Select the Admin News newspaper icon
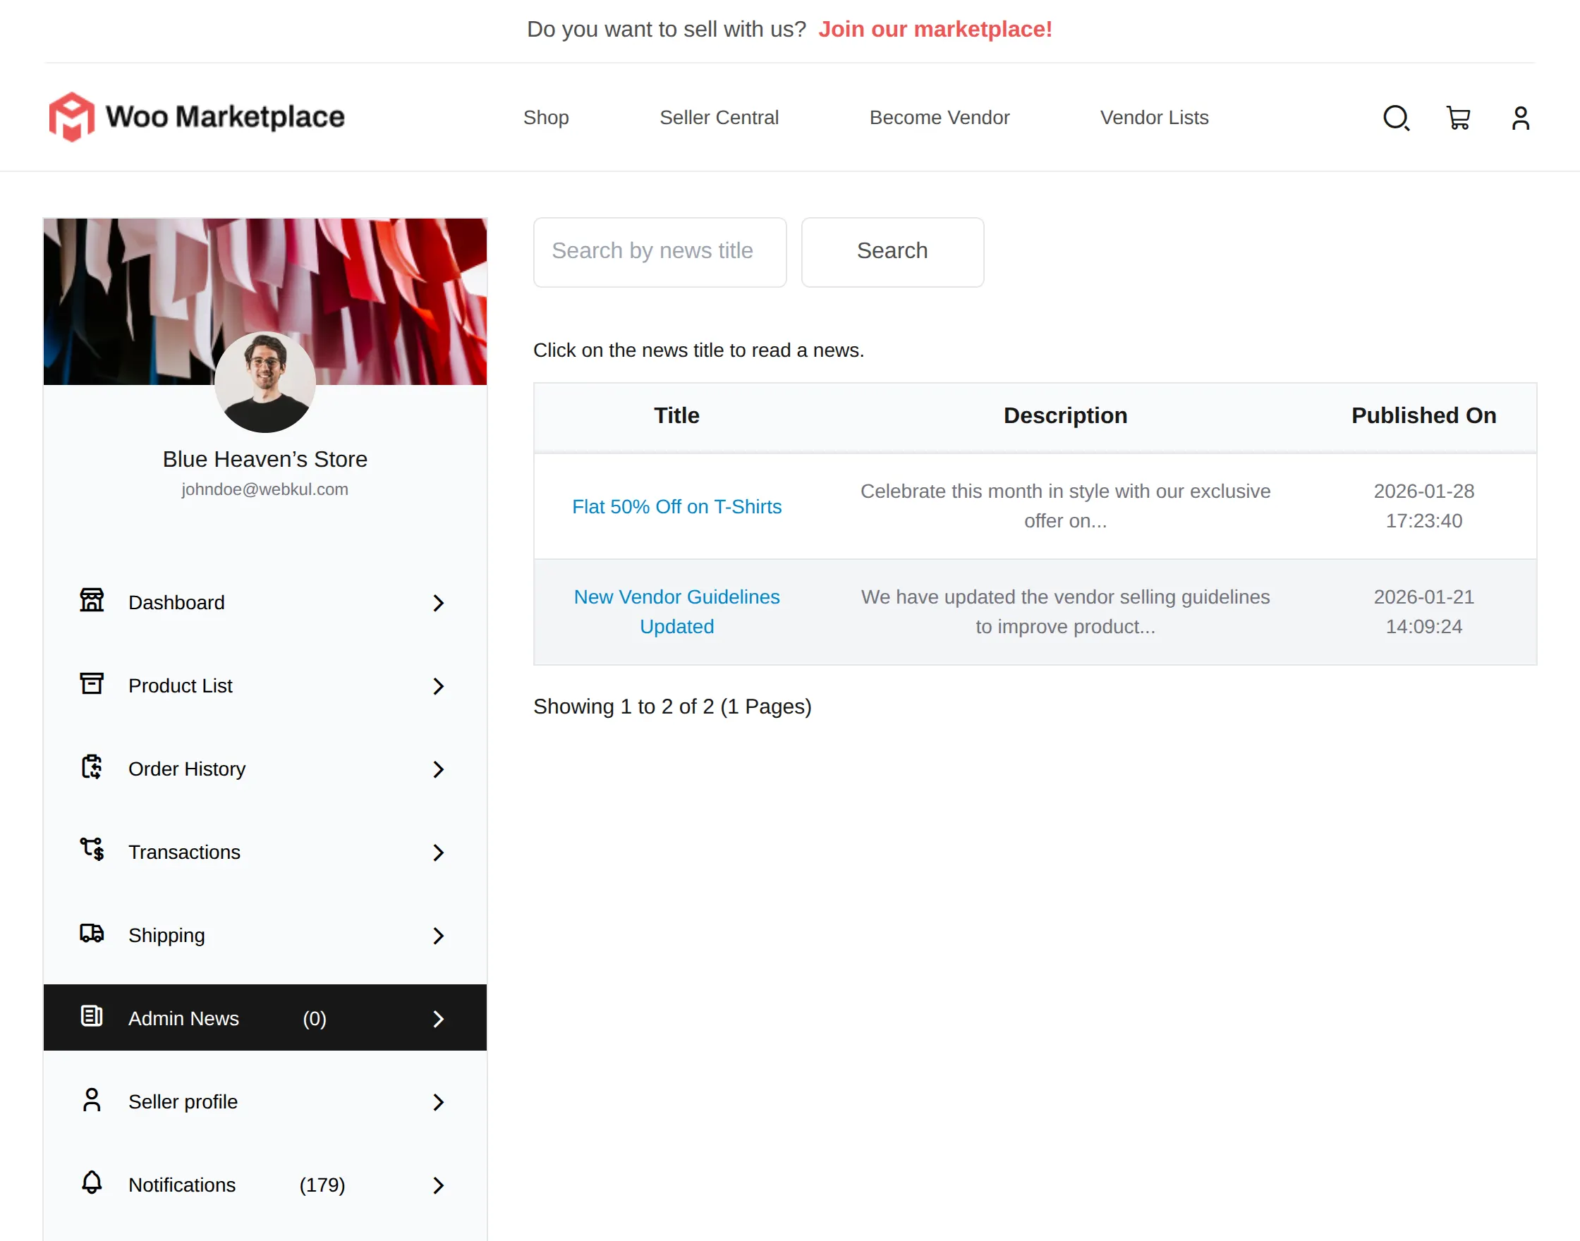 coord(92,1017)
